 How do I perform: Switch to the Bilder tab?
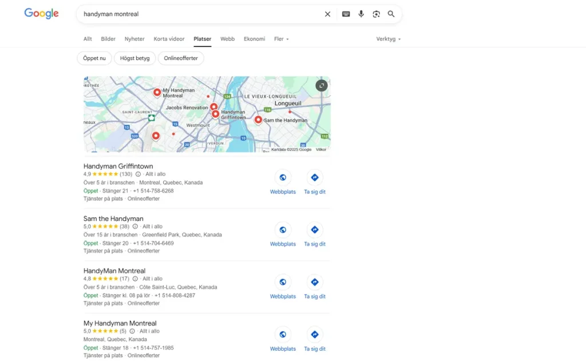click(x=108, y=39)
